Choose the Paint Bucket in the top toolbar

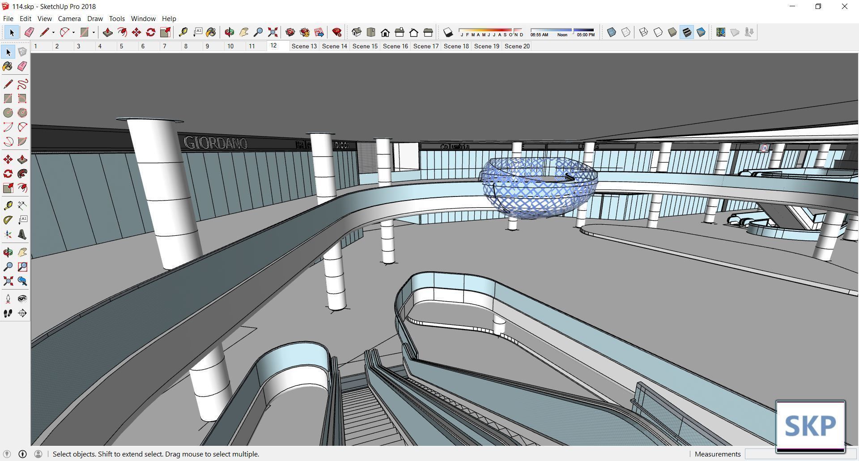tap(211, 32)
